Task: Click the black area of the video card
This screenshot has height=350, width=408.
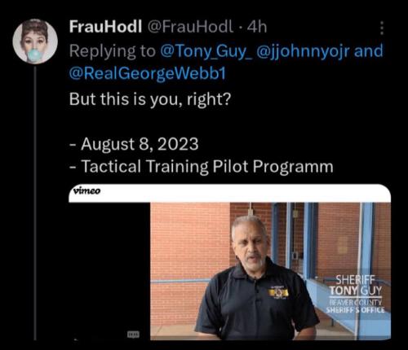Action: 109,271
